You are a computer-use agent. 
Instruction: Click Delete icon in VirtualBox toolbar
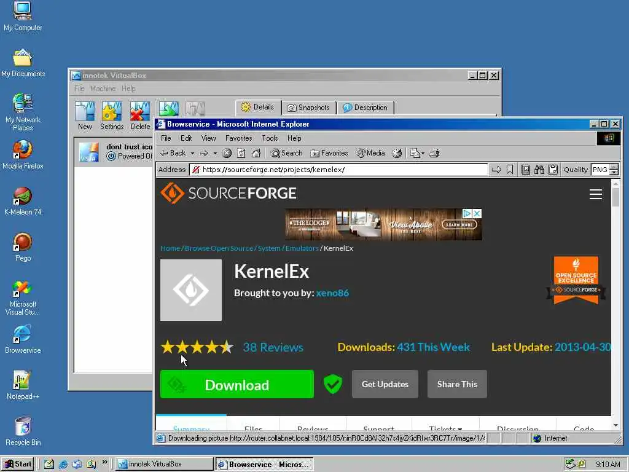(x=140, y=116)
